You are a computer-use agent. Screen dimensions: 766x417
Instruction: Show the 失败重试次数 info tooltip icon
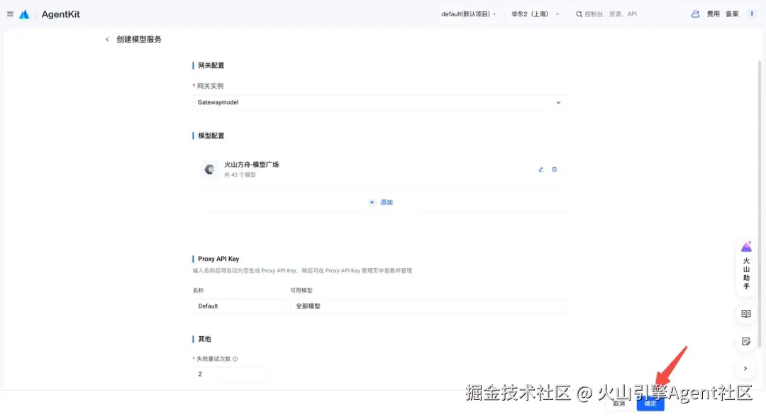(235, 359)
